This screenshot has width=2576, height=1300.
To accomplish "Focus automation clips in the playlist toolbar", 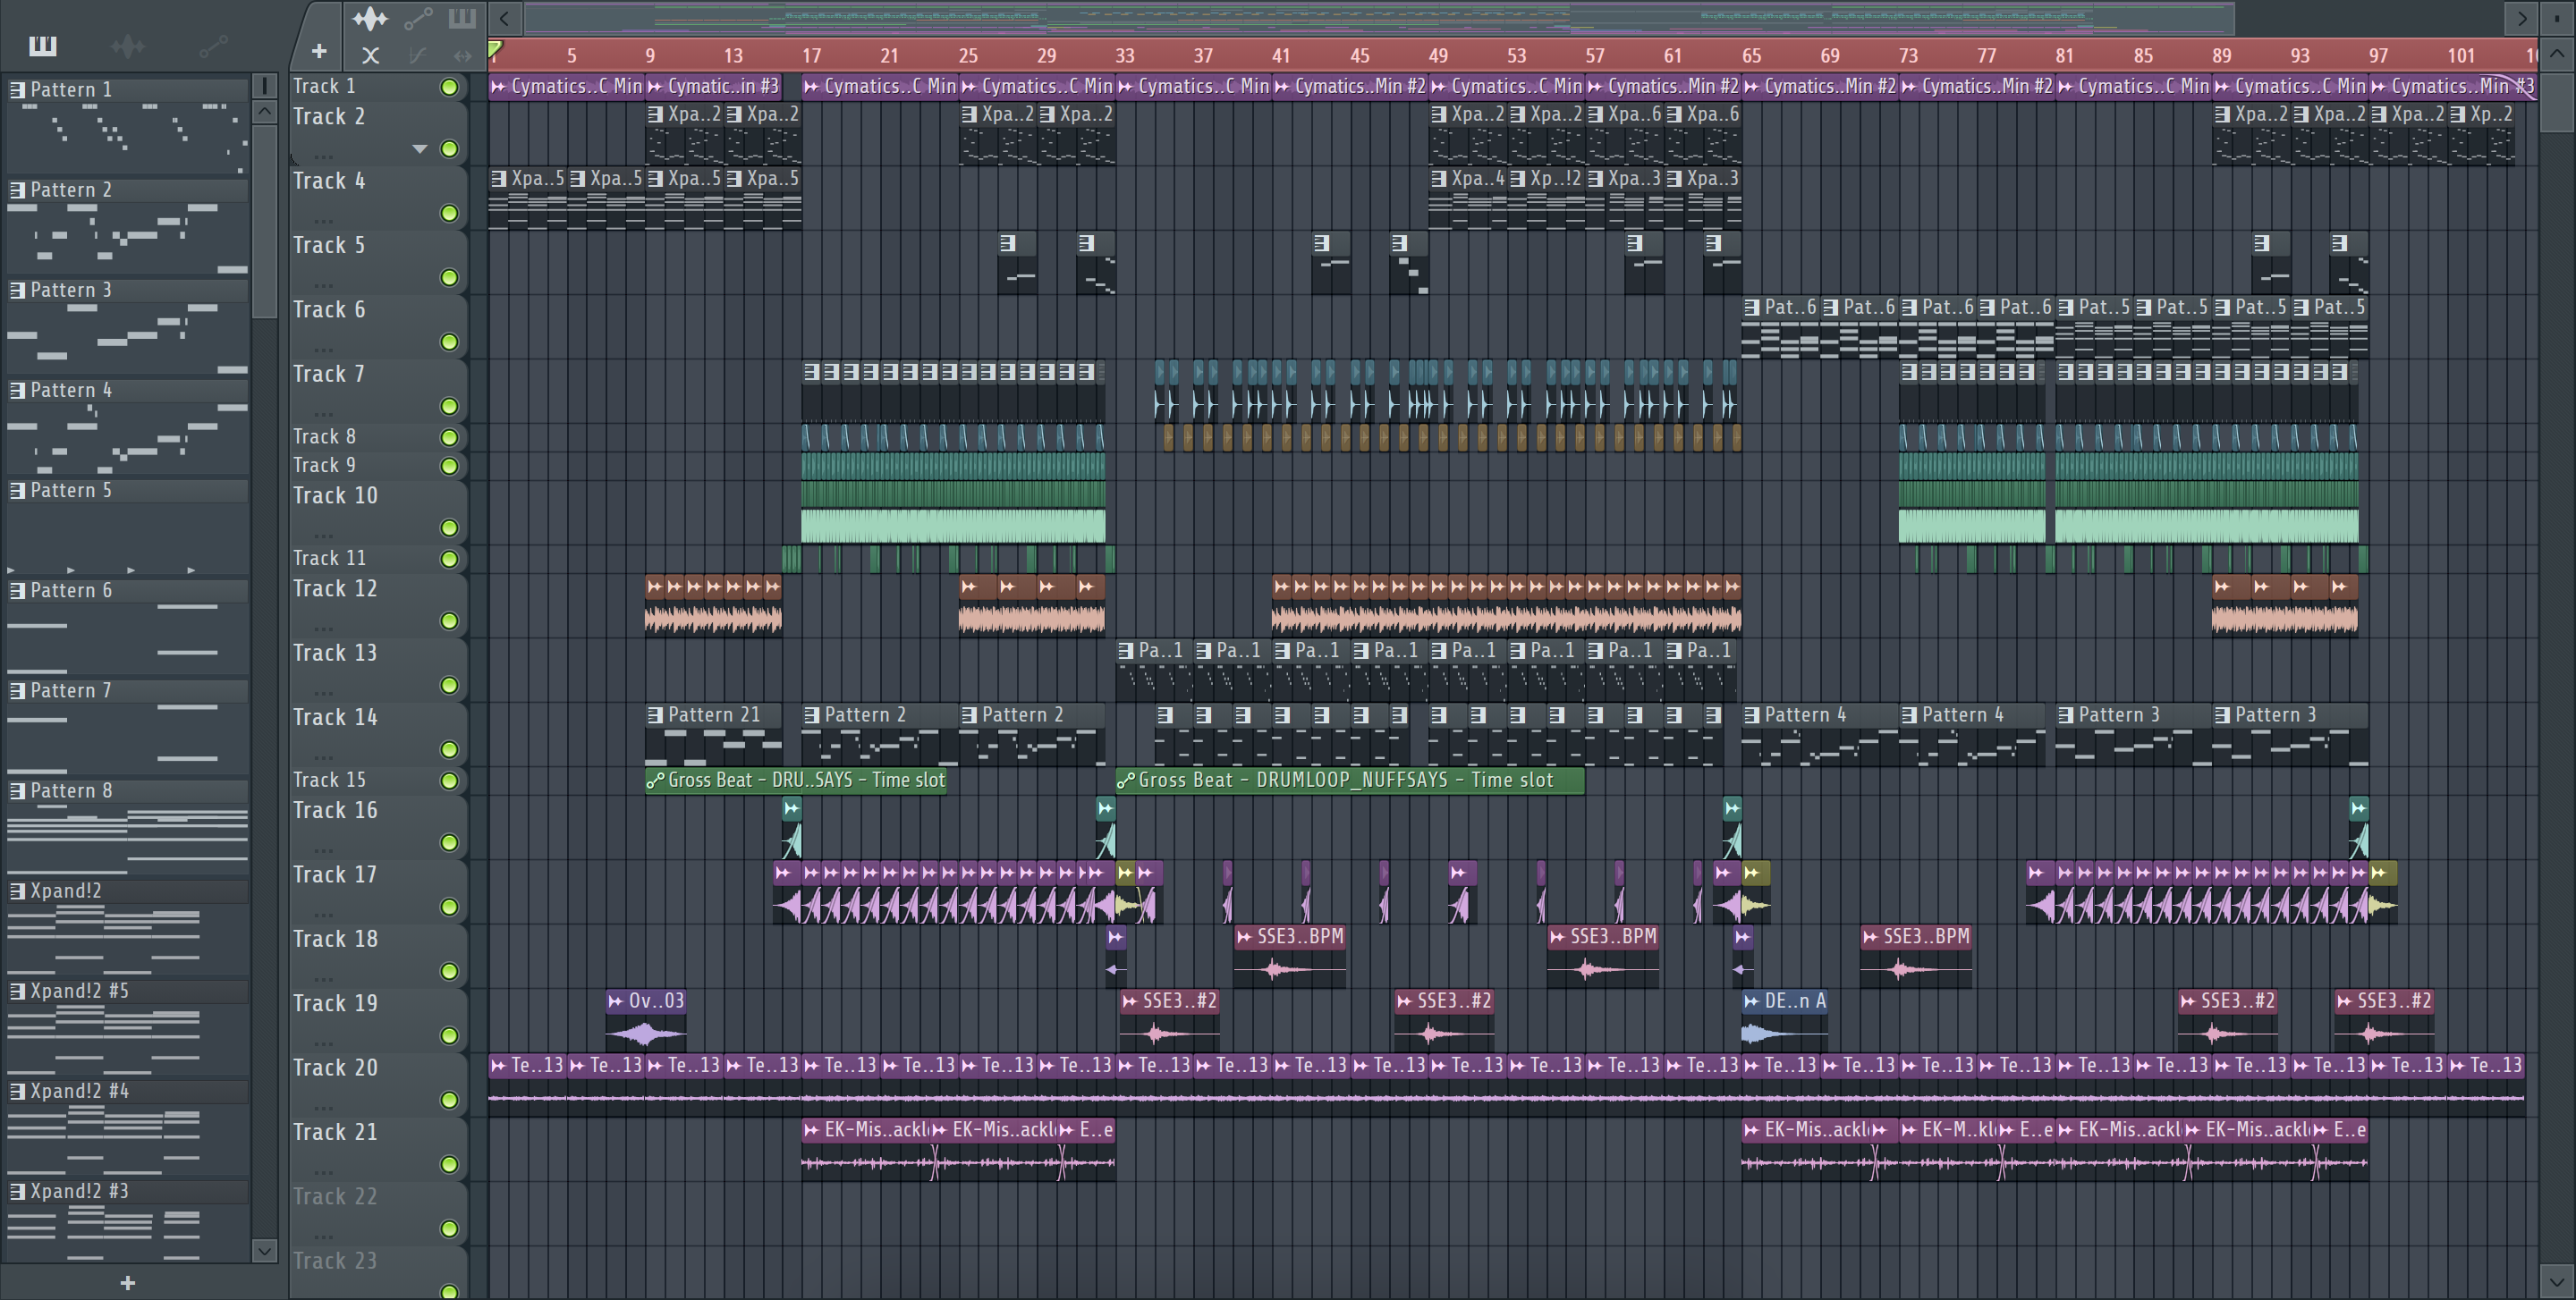I will point(418,18).
